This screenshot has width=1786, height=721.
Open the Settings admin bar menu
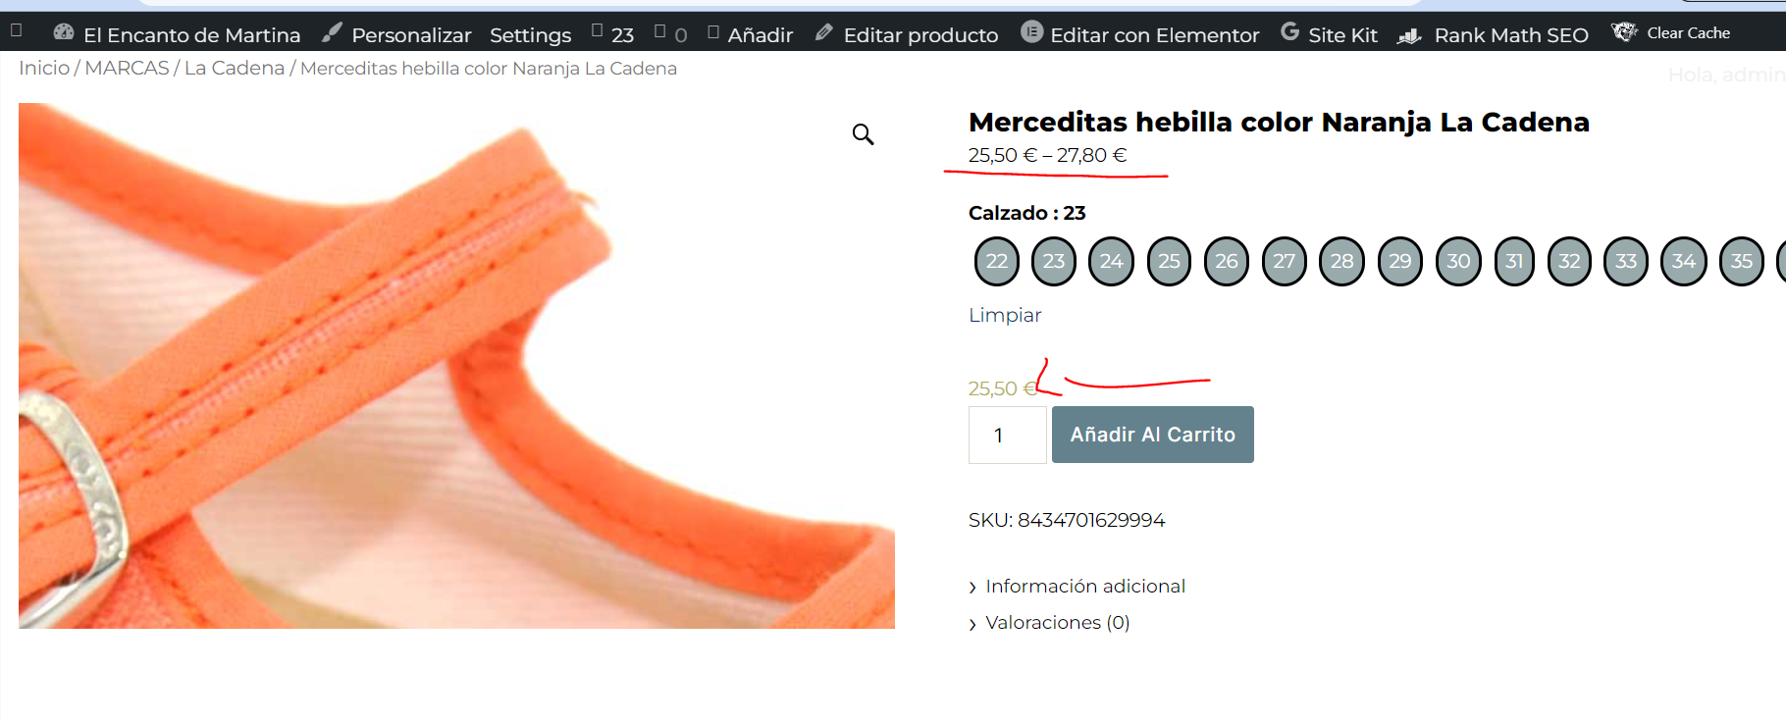click(x=530, y=35)
